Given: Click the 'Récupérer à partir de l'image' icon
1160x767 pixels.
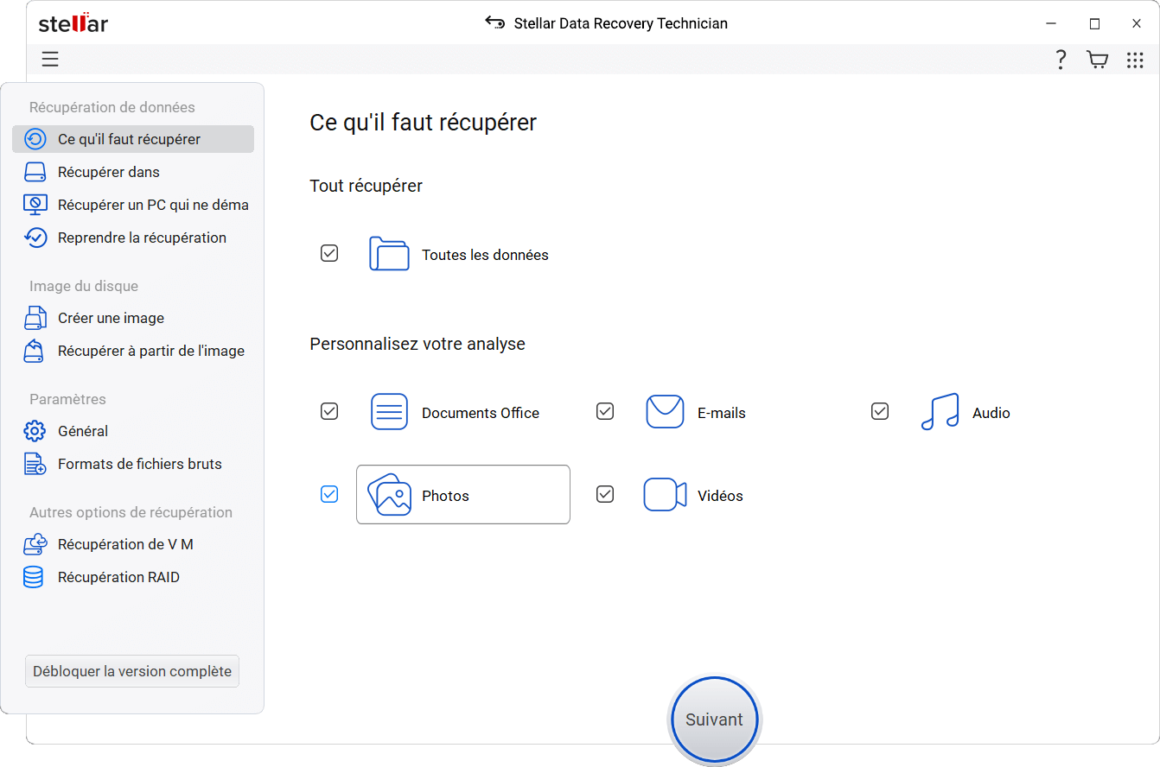Looking at the screenshot, I should (35, 351).
